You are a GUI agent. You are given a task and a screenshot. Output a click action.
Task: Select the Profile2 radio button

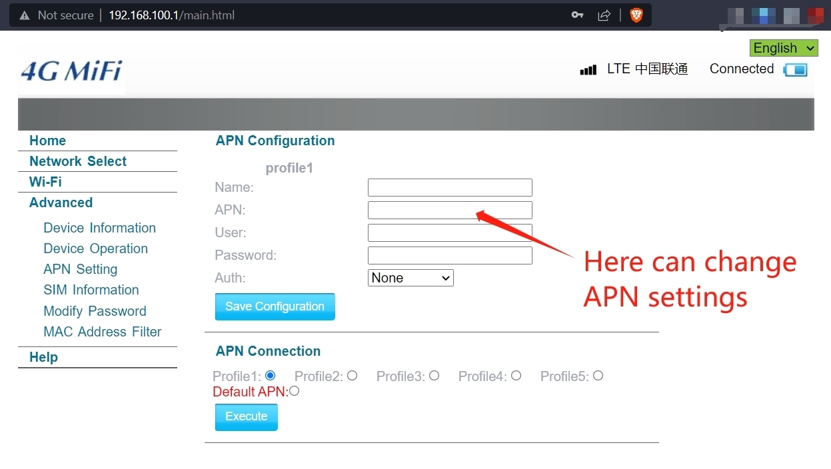(352, 376)
